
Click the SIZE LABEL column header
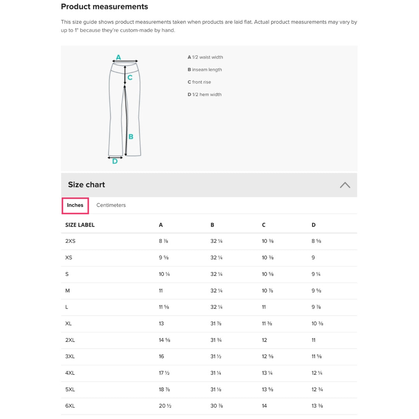coord(80,225)
